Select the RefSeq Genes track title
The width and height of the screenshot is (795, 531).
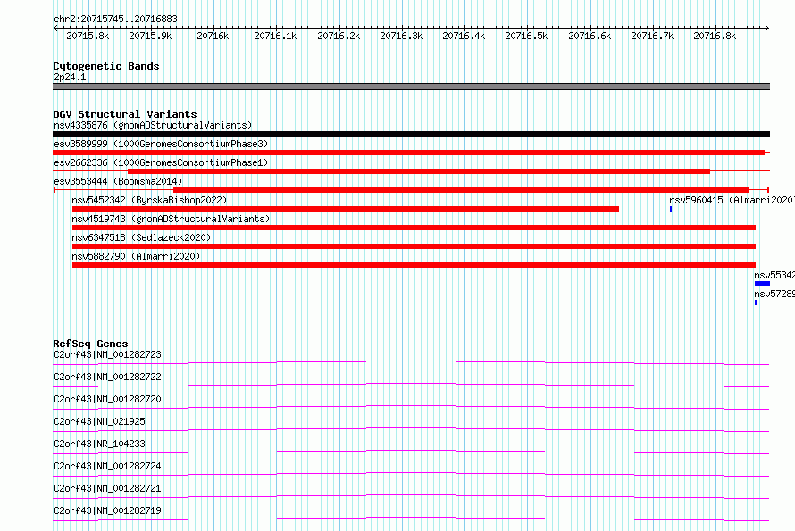point(90,344)
